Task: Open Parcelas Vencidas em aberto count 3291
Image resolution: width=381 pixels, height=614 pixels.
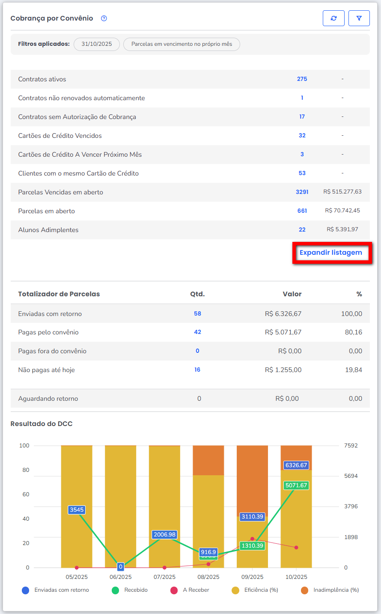Action: [302, 192]
